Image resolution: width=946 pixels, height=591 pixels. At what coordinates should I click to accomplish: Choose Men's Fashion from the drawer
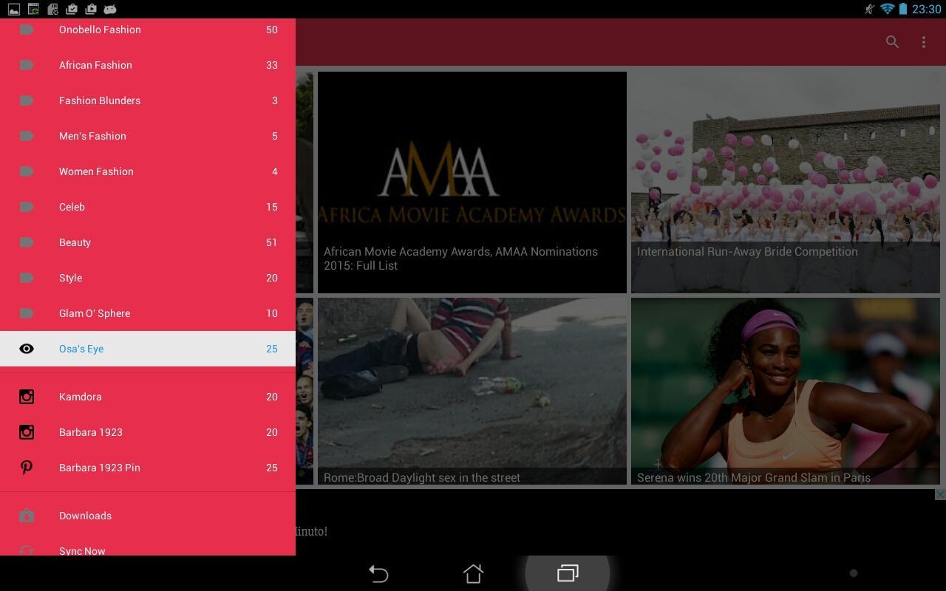click(92, 136)
